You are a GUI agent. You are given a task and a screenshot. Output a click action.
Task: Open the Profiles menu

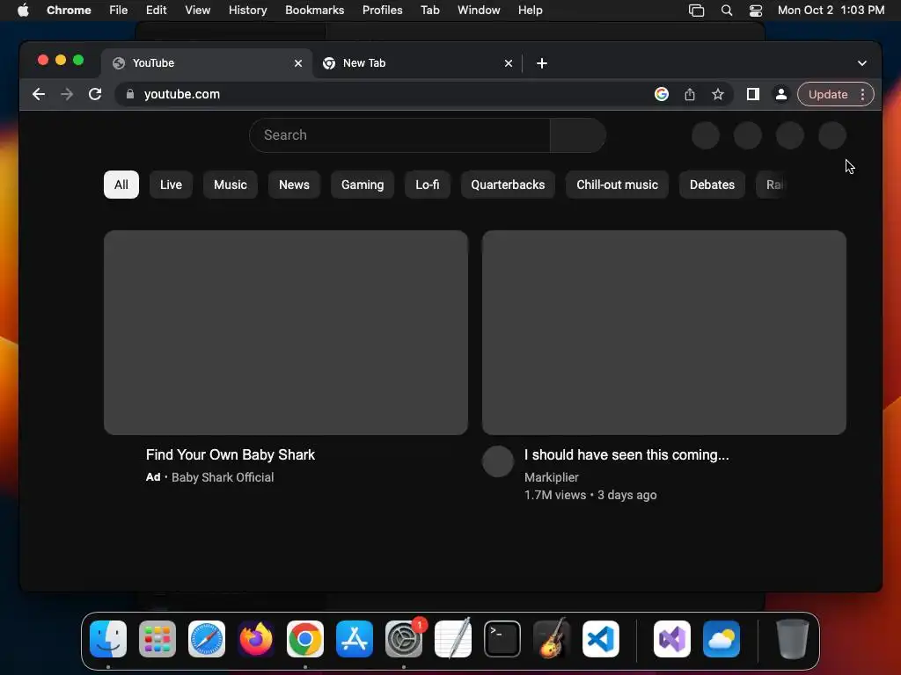[382, 11]
